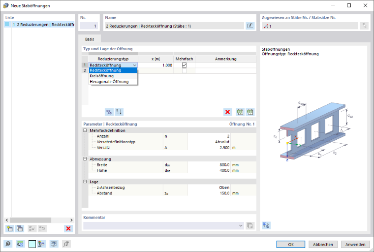The width and height of the screenshot is (374, 252).
Task: Click the edit name icon
Action: click(250, 26)
